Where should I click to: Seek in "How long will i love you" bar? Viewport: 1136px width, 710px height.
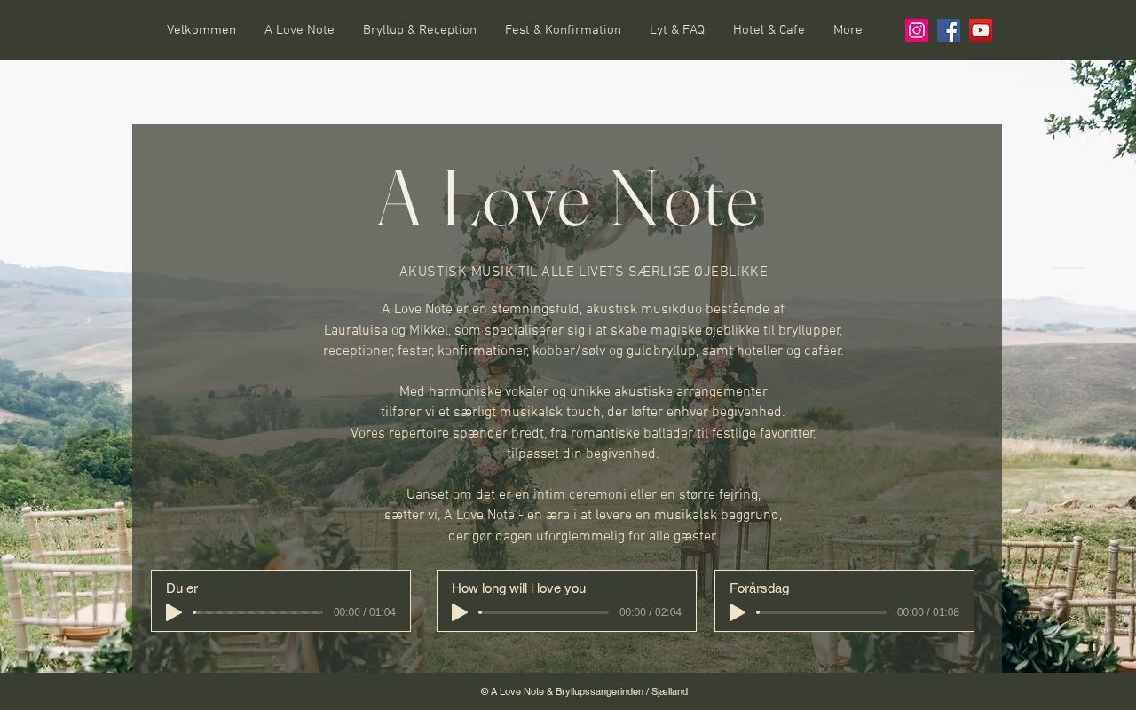tap(544, 612)
